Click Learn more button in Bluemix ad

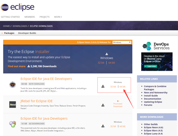coord(150,66)
